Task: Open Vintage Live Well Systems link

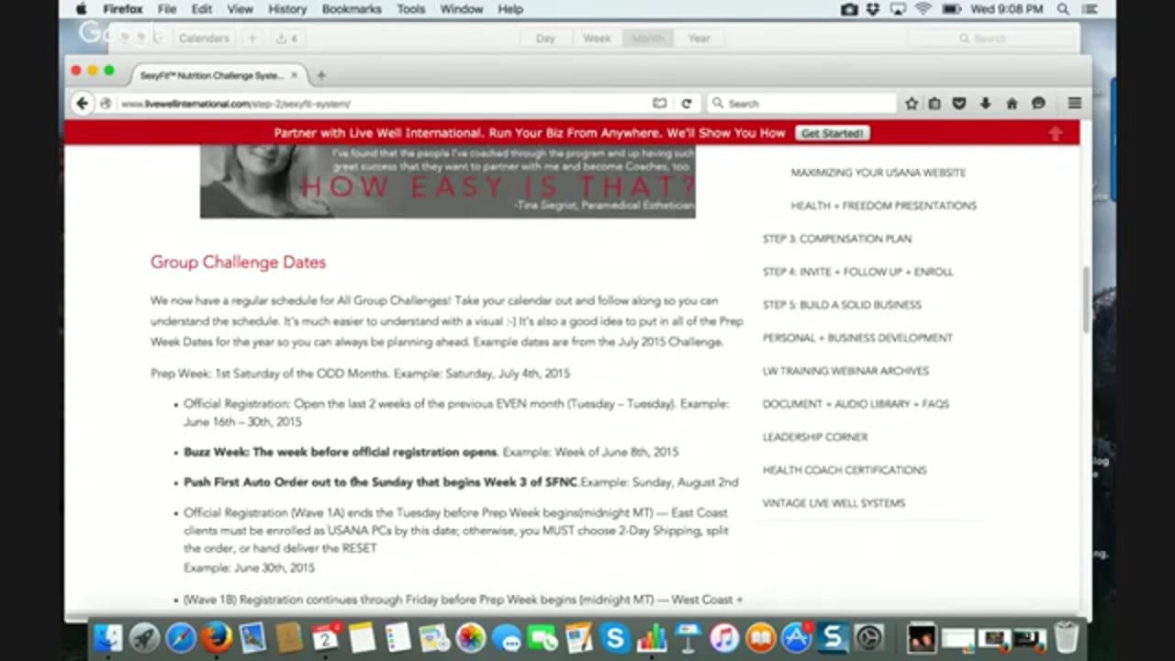Action: click(834, 503)
